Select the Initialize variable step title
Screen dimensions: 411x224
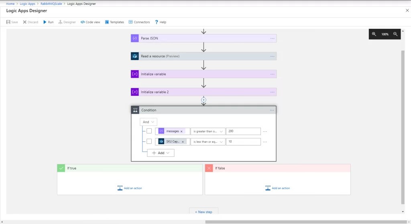tap(153, 74)
